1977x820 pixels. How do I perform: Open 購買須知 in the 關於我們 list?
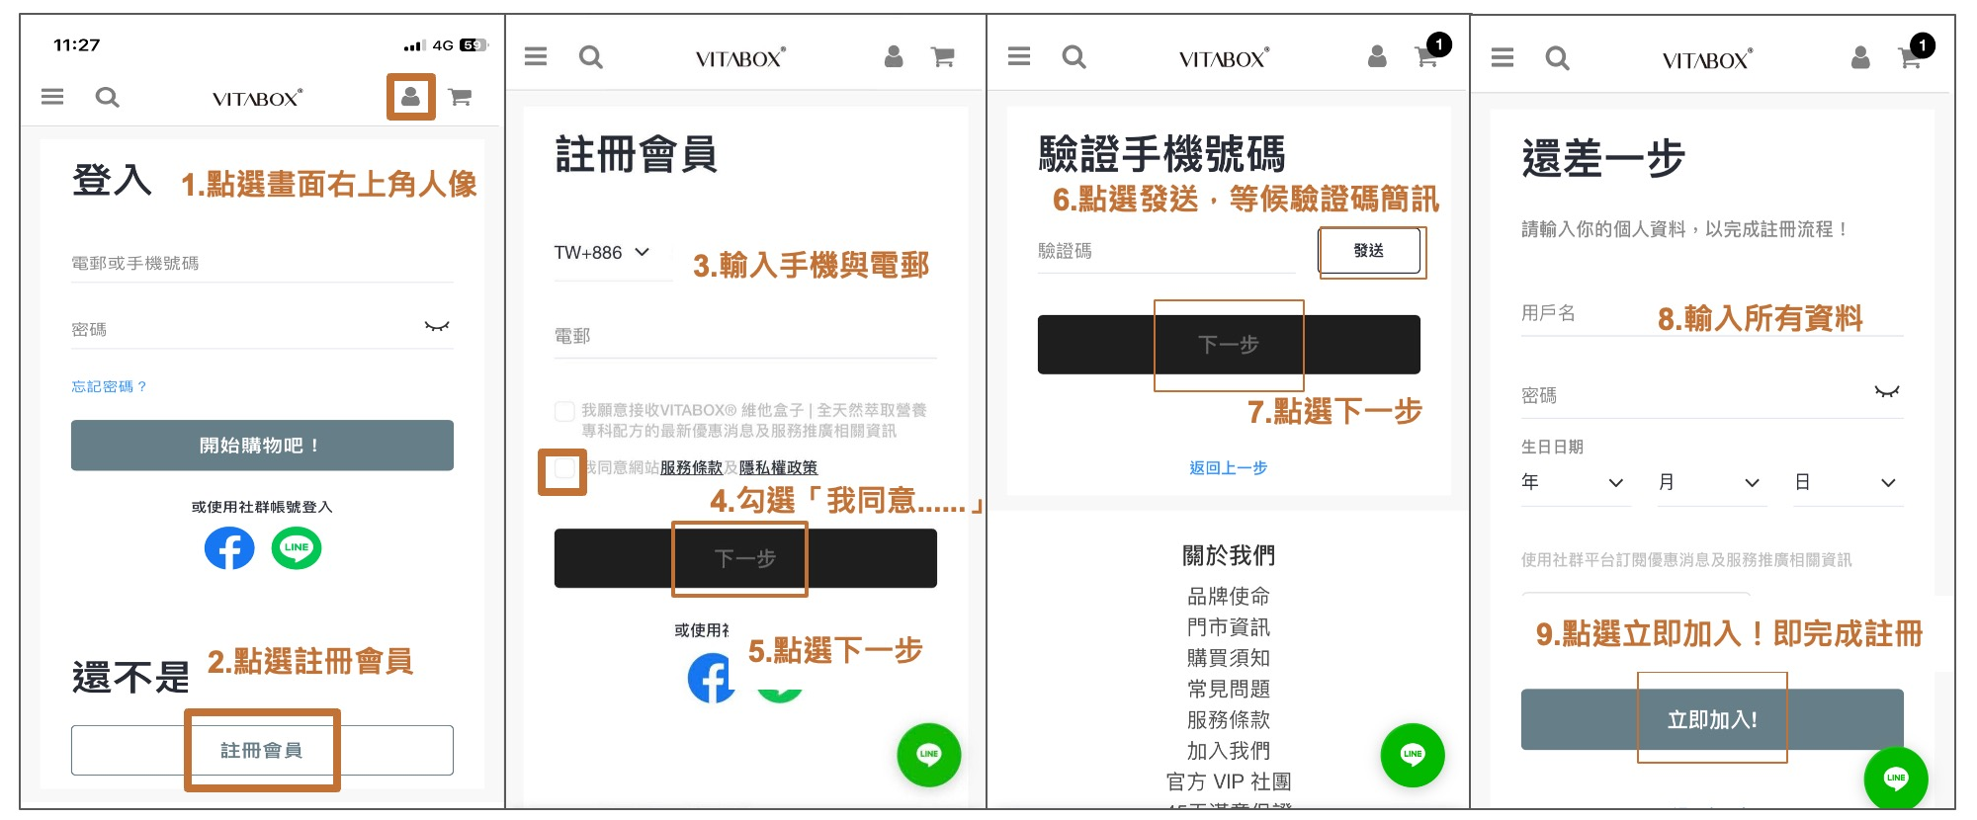pos(1229,658)
